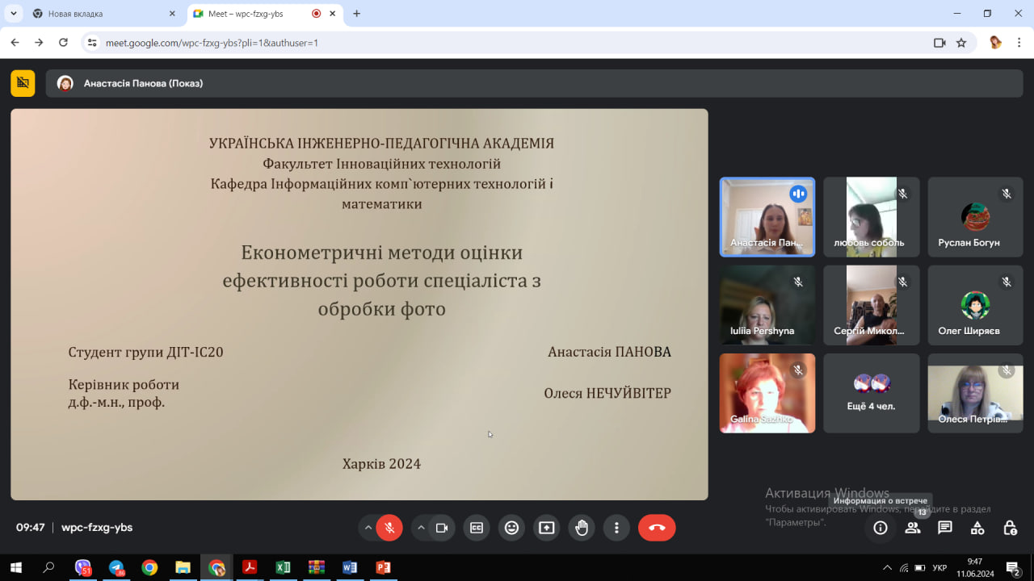Toggle closed captions
Viewport: 1034px width, 581px height.
(x=477, y=528)
